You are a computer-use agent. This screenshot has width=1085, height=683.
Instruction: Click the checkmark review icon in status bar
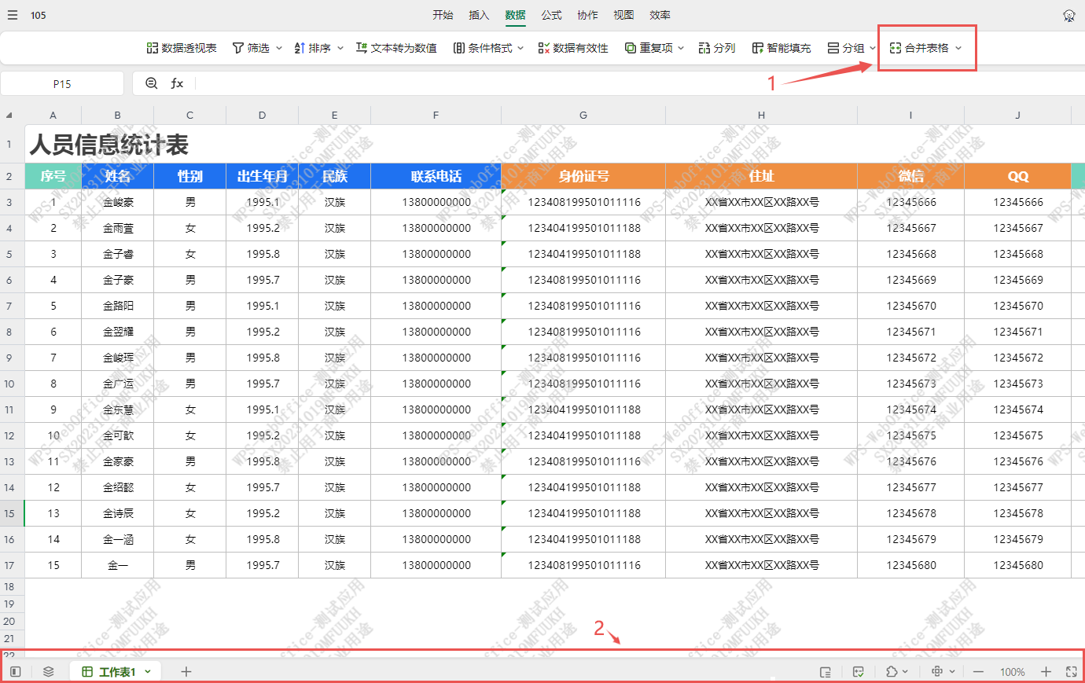pos(859,672)
